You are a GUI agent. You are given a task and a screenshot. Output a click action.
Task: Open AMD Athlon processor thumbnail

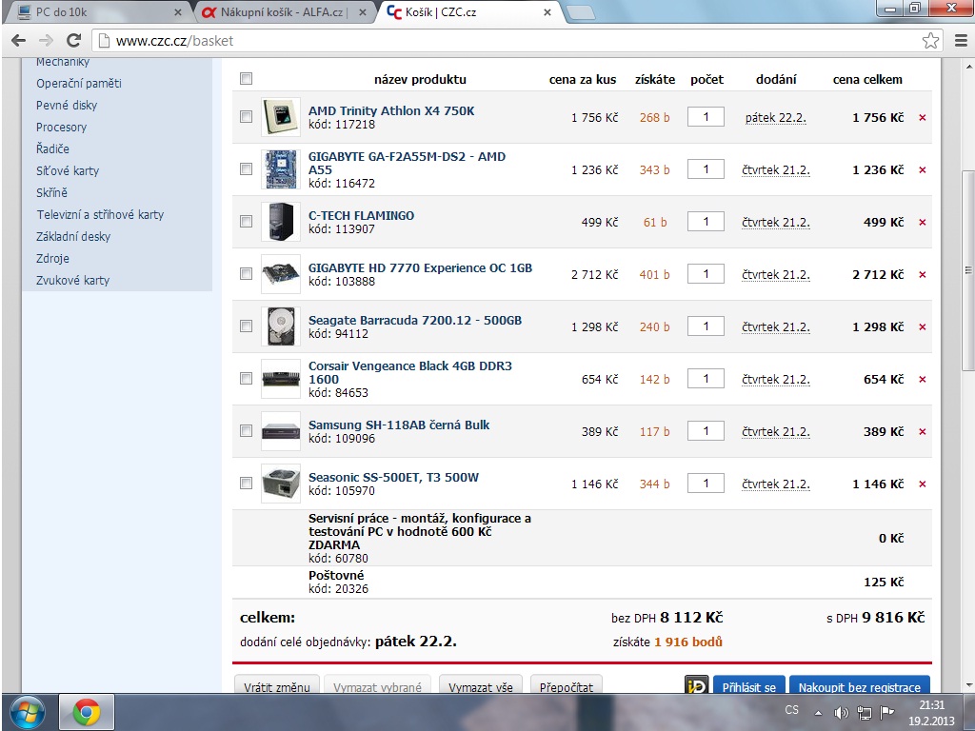281,117
